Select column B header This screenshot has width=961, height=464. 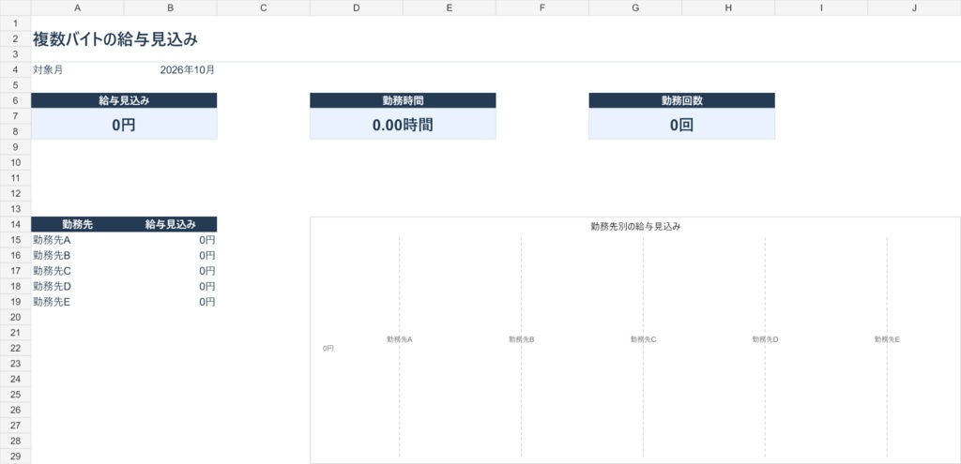pyautogui.click(x=171, y=7)
